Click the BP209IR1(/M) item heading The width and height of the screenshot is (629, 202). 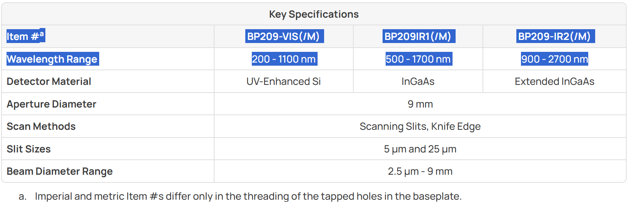coord(418,36)
